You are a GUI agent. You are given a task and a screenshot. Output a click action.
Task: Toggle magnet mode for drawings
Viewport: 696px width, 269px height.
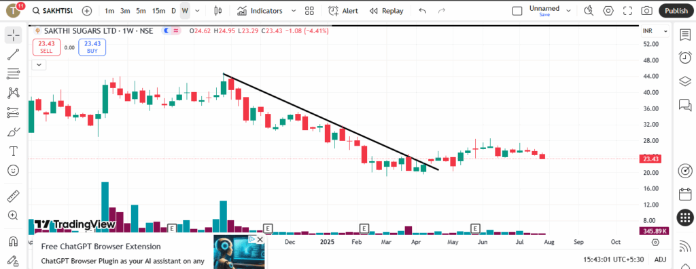[x=14, y=241]
